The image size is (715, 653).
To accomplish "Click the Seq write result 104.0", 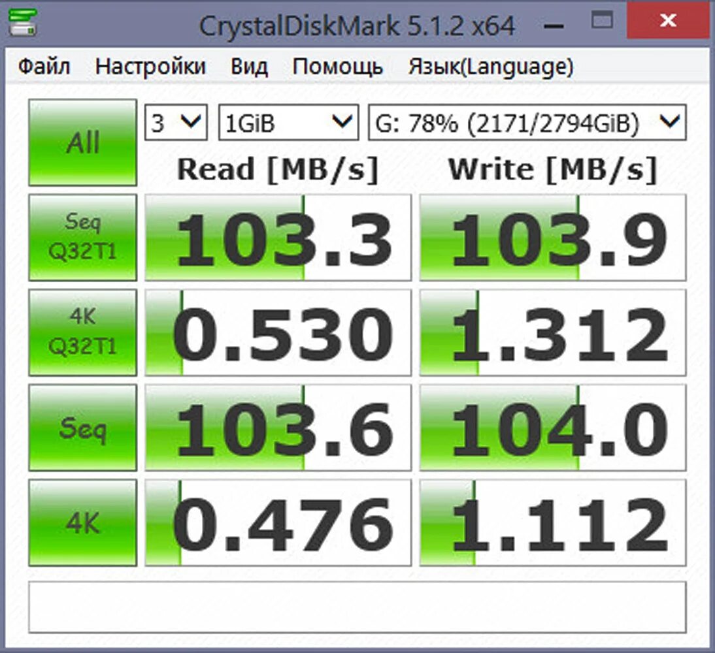I will coord(553,428).
